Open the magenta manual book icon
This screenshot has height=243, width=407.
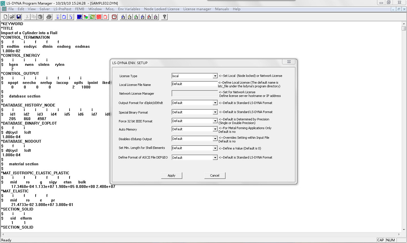pyautogui.click(x=155, y=17)
